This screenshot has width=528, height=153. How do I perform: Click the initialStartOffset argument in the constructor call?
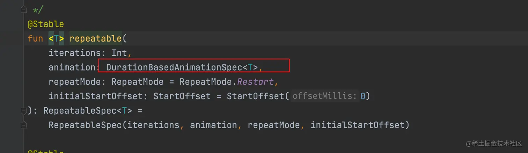358,125
